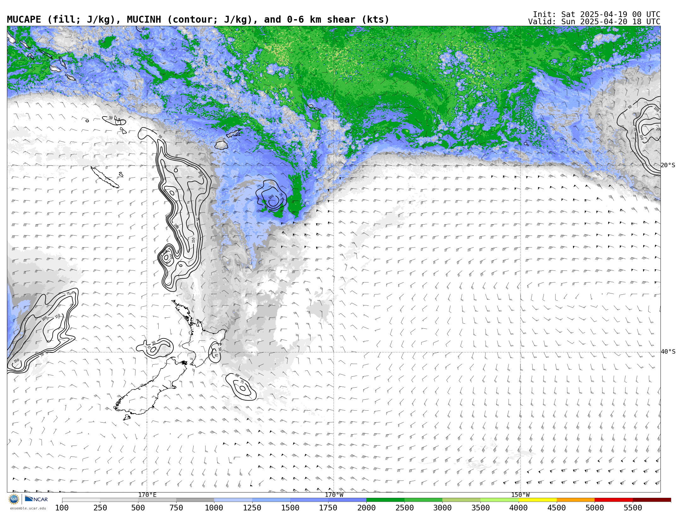Click the 3500 colorbar tick label
This screenshot has width=681, height=512.
480,508
